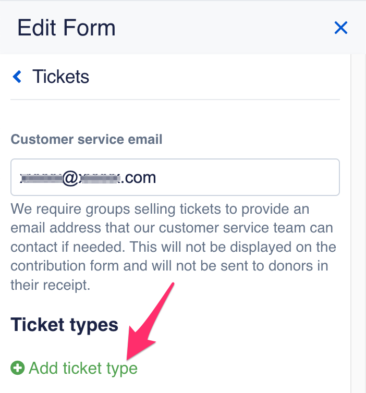Click the back chevron beside Tickets
Image resolution: width=366 pixels, height=393 pixels.
pyautogui.click(x=17, y=77)
